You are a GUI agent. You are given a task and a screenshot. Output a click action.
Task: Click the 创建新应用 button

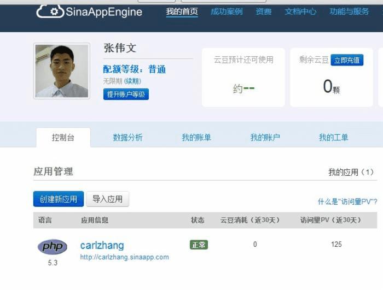[x=59, y=199]
